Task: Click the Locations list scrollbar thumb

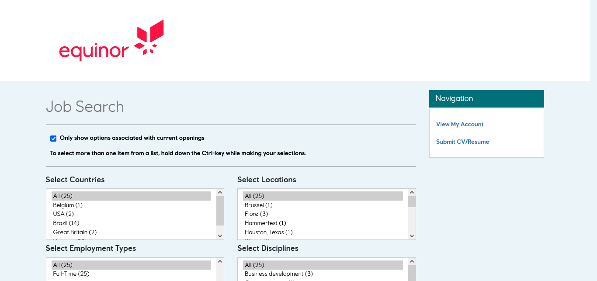Action: (x=412, y=202)
